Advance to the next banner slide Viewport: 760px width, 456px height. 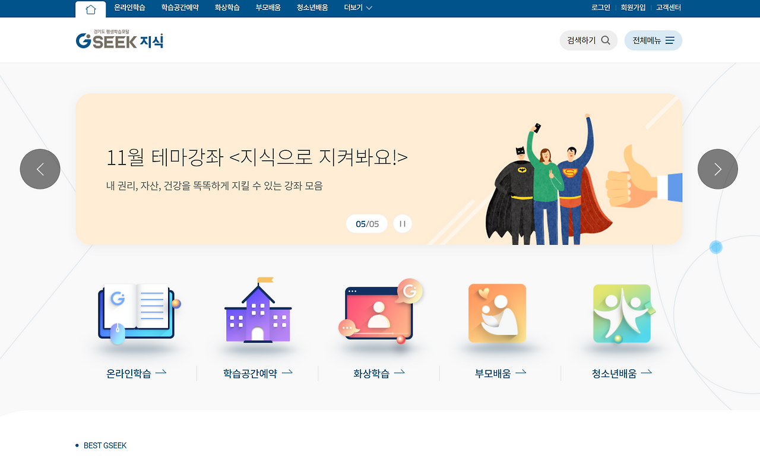[x=717, y=169]
